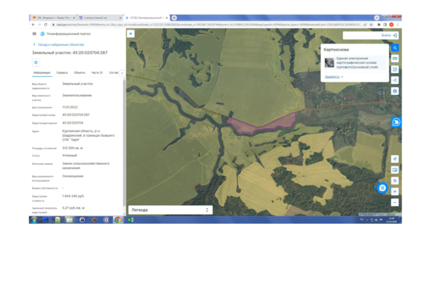This screenshot has height=304, width=431.
Task: Expand the Легенда panel
Action: point(171,210)
